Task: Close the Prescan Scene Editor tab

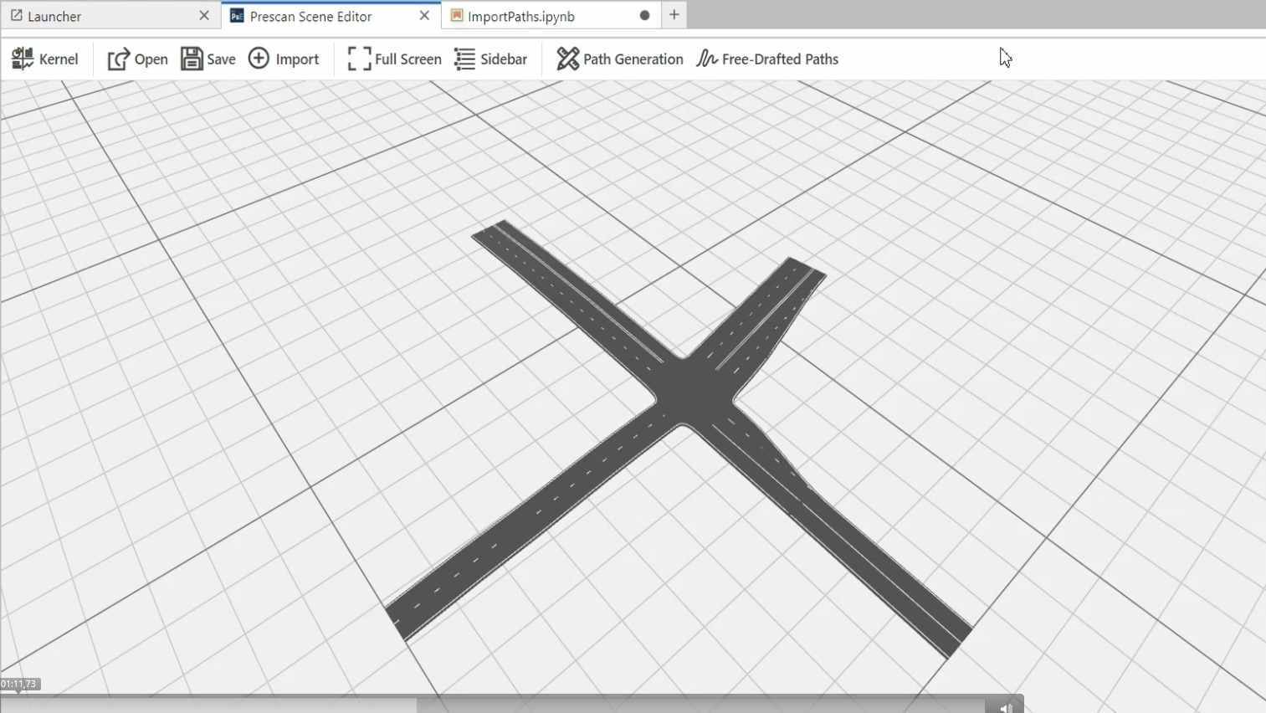Action: (x=424, y=16)
